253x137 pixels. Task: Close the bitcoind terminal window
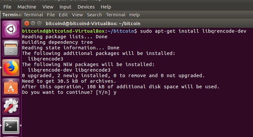coord(27,24)
